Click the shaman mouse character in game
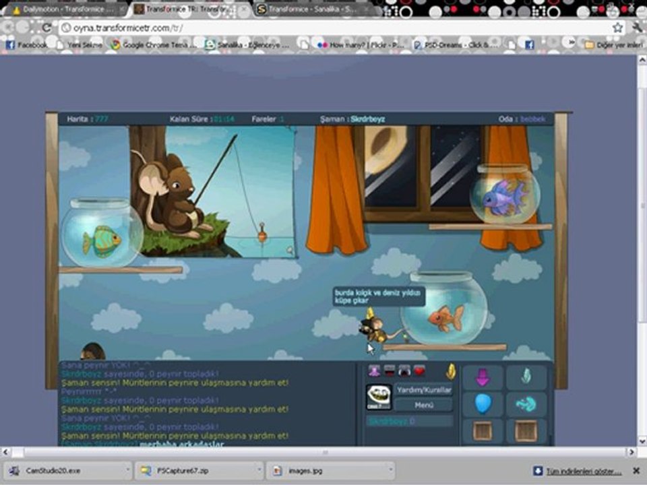 pyautogui.click(x=374, y=327)
